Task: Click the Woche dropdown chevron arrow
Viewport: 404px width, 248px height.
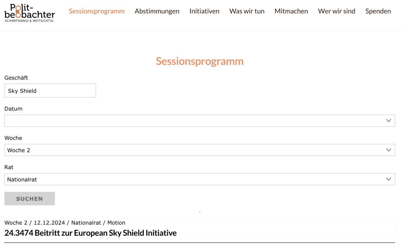Action: [389, 150]
